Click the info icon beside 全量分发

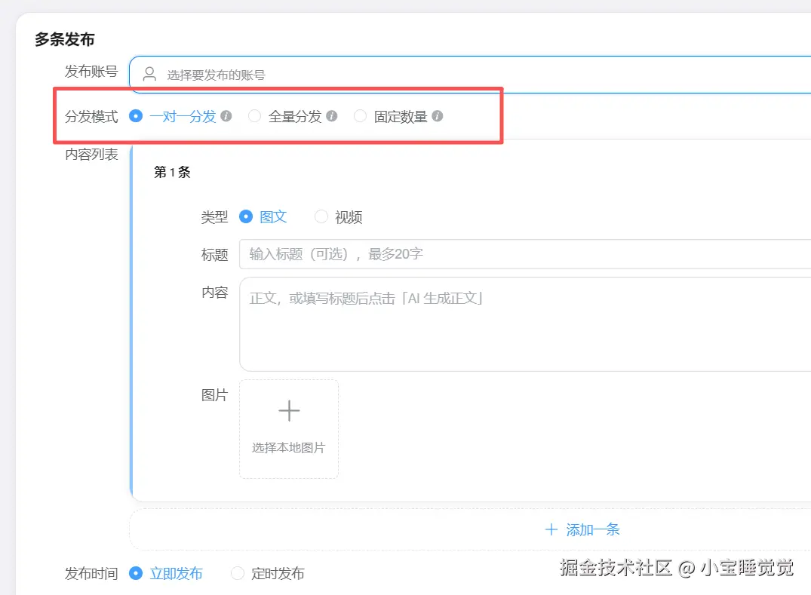pyautogui.click(x=333, y=116)
